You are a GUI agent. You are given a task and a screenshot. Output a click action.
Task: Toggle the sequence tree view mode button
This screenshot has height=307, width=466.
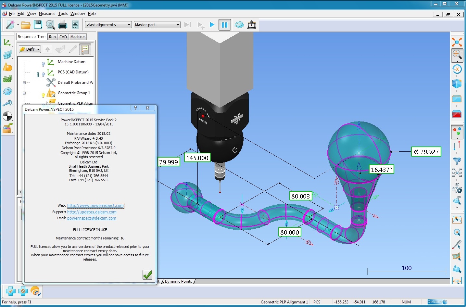85,49
